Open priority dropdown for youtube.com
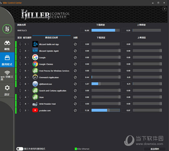Viewport: 169px width, 151px height. 28,110
